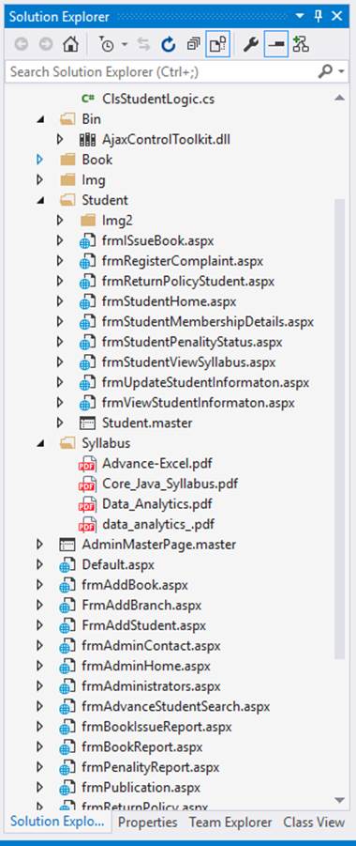Click the Student.master page icon
The image size is (356, 846).
[x=87, y=423]
